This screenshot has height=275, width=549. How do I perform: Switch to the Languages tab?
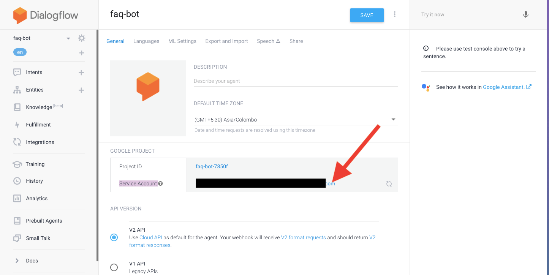pos(146,41)
